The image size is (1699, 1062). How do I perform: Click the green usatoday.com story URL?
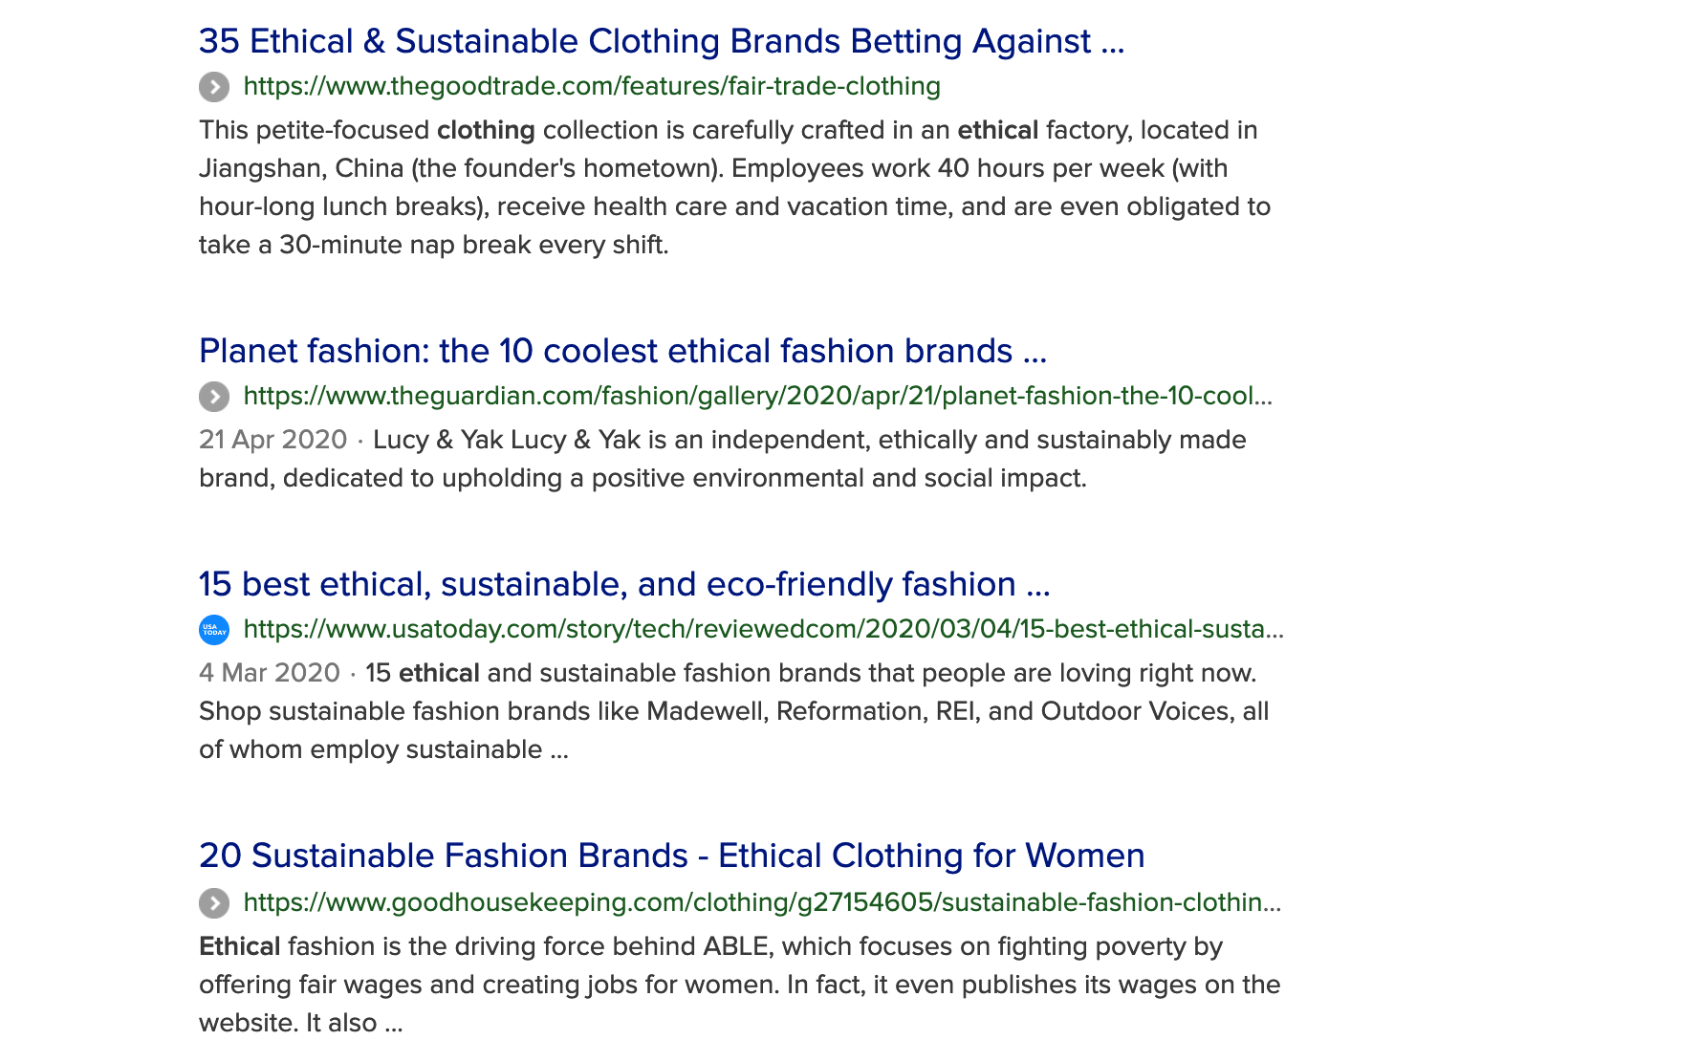tap(763, 629)
